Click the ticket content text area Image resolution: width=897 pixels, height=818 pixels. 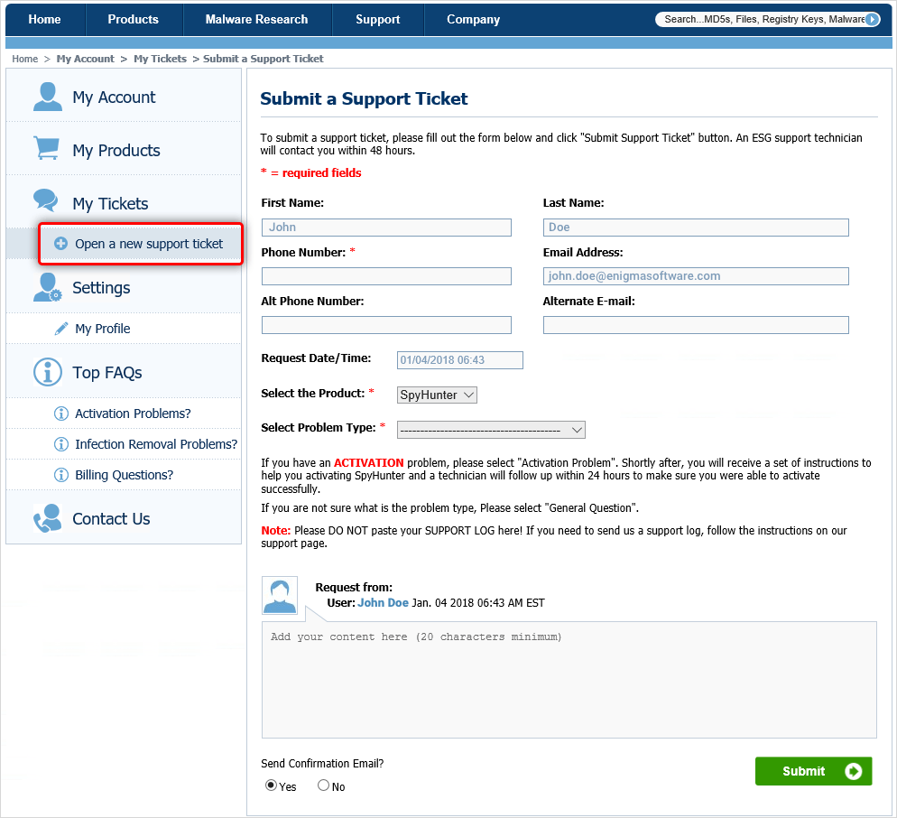[x=569, y=679]
